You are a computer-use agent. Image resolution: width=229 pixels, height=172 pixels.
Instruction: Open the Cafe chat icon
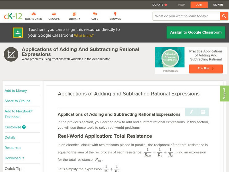point(95,14)
